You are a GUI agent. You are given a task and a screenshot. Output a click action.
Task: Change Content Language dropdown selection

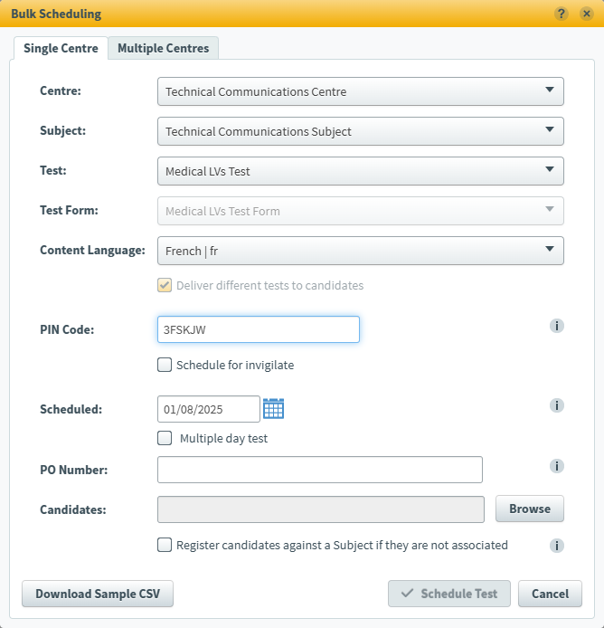[x=361, y=251]
